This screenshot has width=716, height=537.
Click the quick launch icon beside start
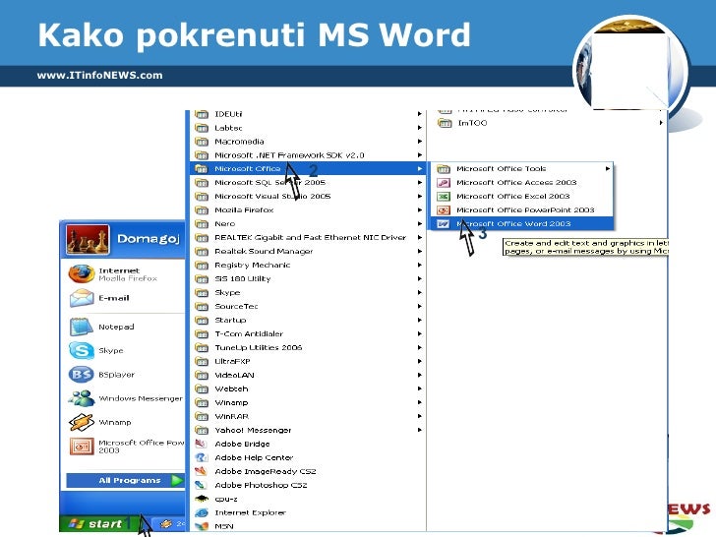[x=165, y=524]
